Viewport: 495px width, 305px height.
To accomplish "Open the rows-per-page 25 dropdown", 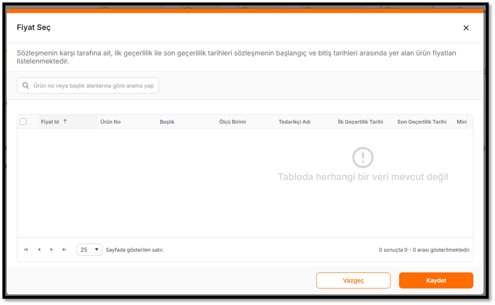I will (89, 250).
